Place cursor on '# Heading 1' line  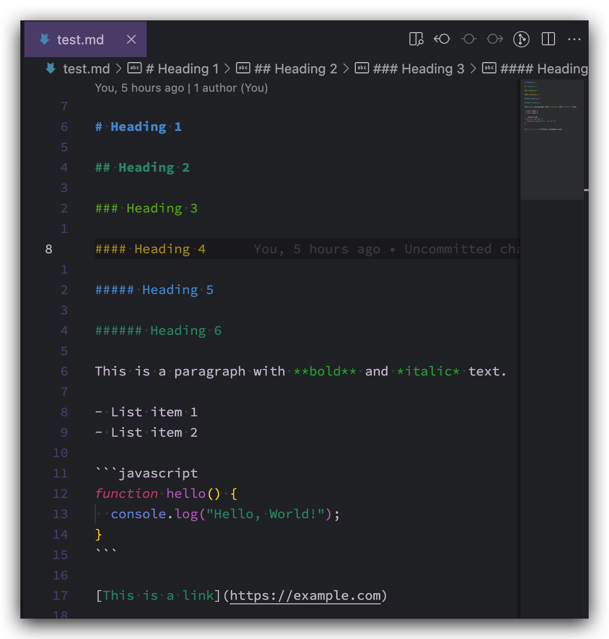tap(139, 127)
